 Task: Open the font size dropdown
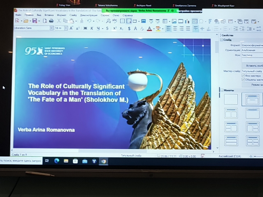coord(66,28)
